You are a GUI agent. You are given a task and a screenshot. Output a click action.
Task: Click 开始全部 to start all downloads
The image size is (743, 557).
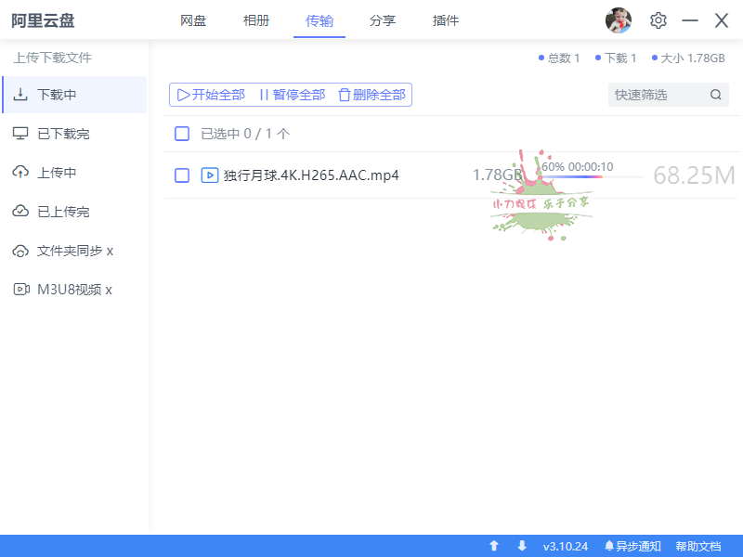click(x=212, y=94)
